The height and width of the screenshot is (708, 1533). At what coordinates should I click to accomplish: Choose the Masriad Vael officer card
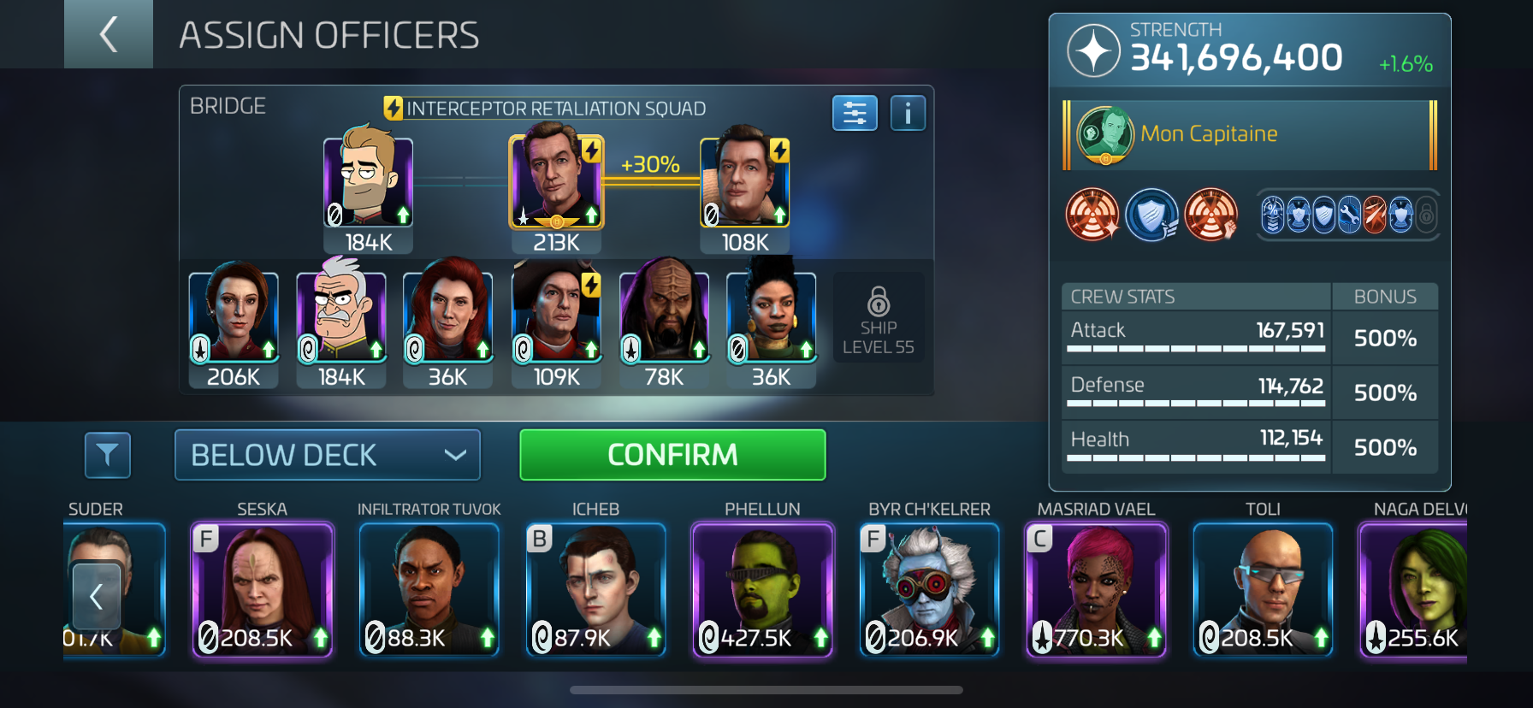[1096, 590]
